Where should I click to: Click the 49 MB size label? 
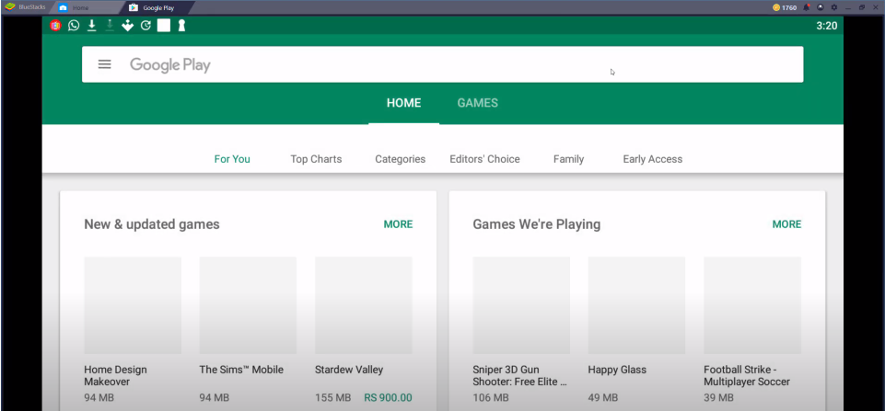point(603,398)
